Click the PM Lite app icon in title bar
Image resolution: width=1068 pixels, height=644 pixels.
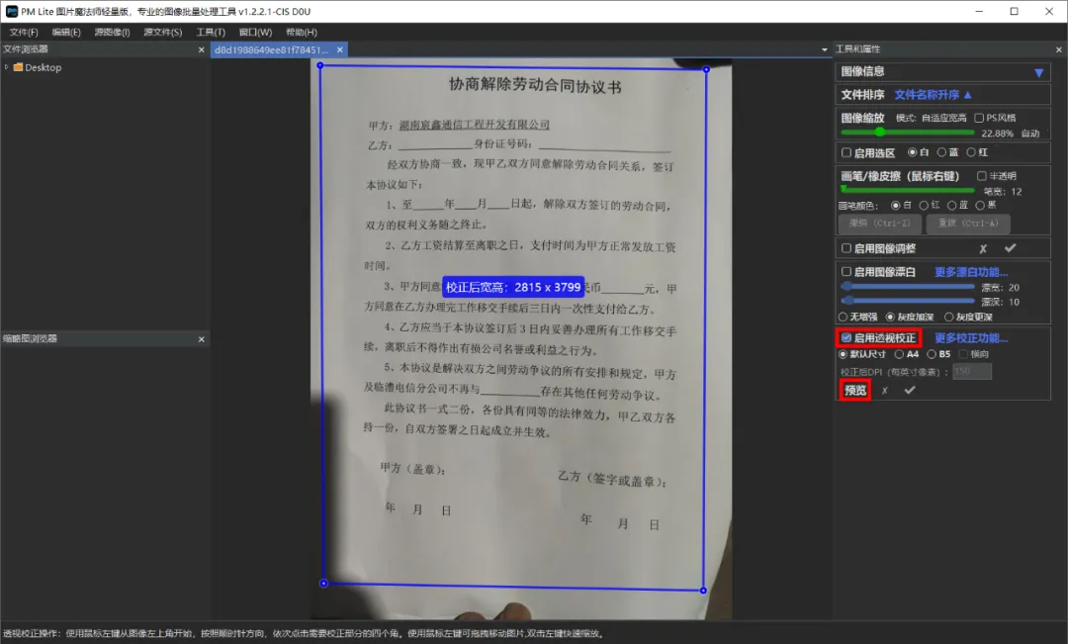[12, 12]
